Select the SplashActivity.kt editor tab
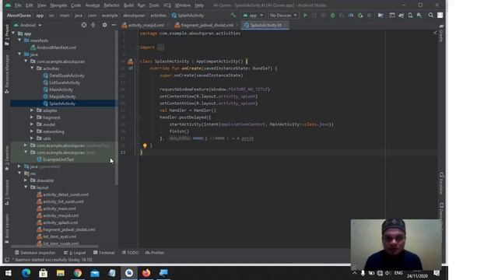Screen dimensions: 498x280 [x=265, y=25]
